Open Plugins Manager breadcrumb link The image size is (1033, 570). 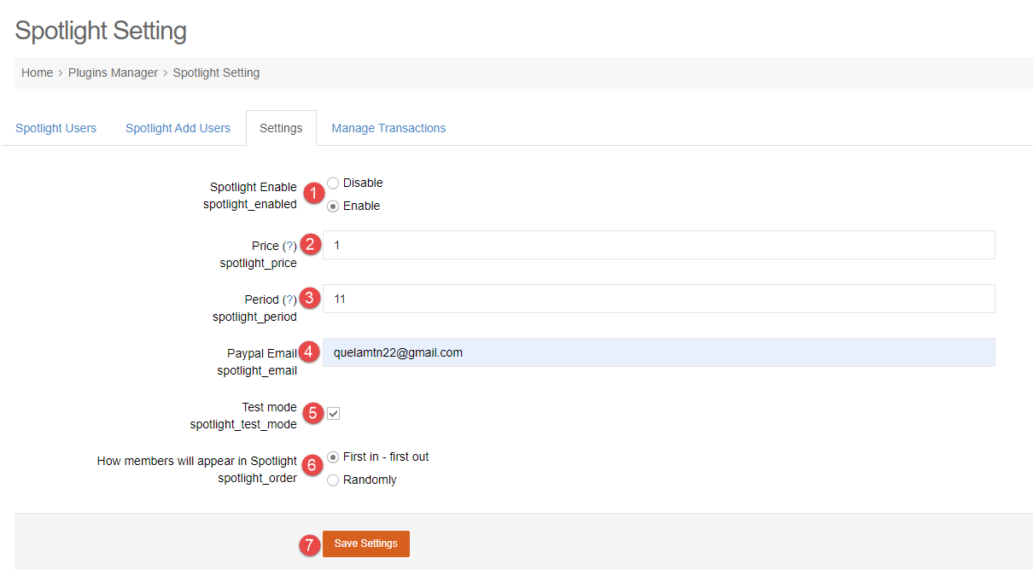[x=113, y=73]
